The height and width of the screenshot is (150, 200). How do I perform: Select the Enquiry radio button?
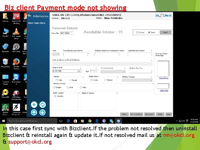pos(137,32)
